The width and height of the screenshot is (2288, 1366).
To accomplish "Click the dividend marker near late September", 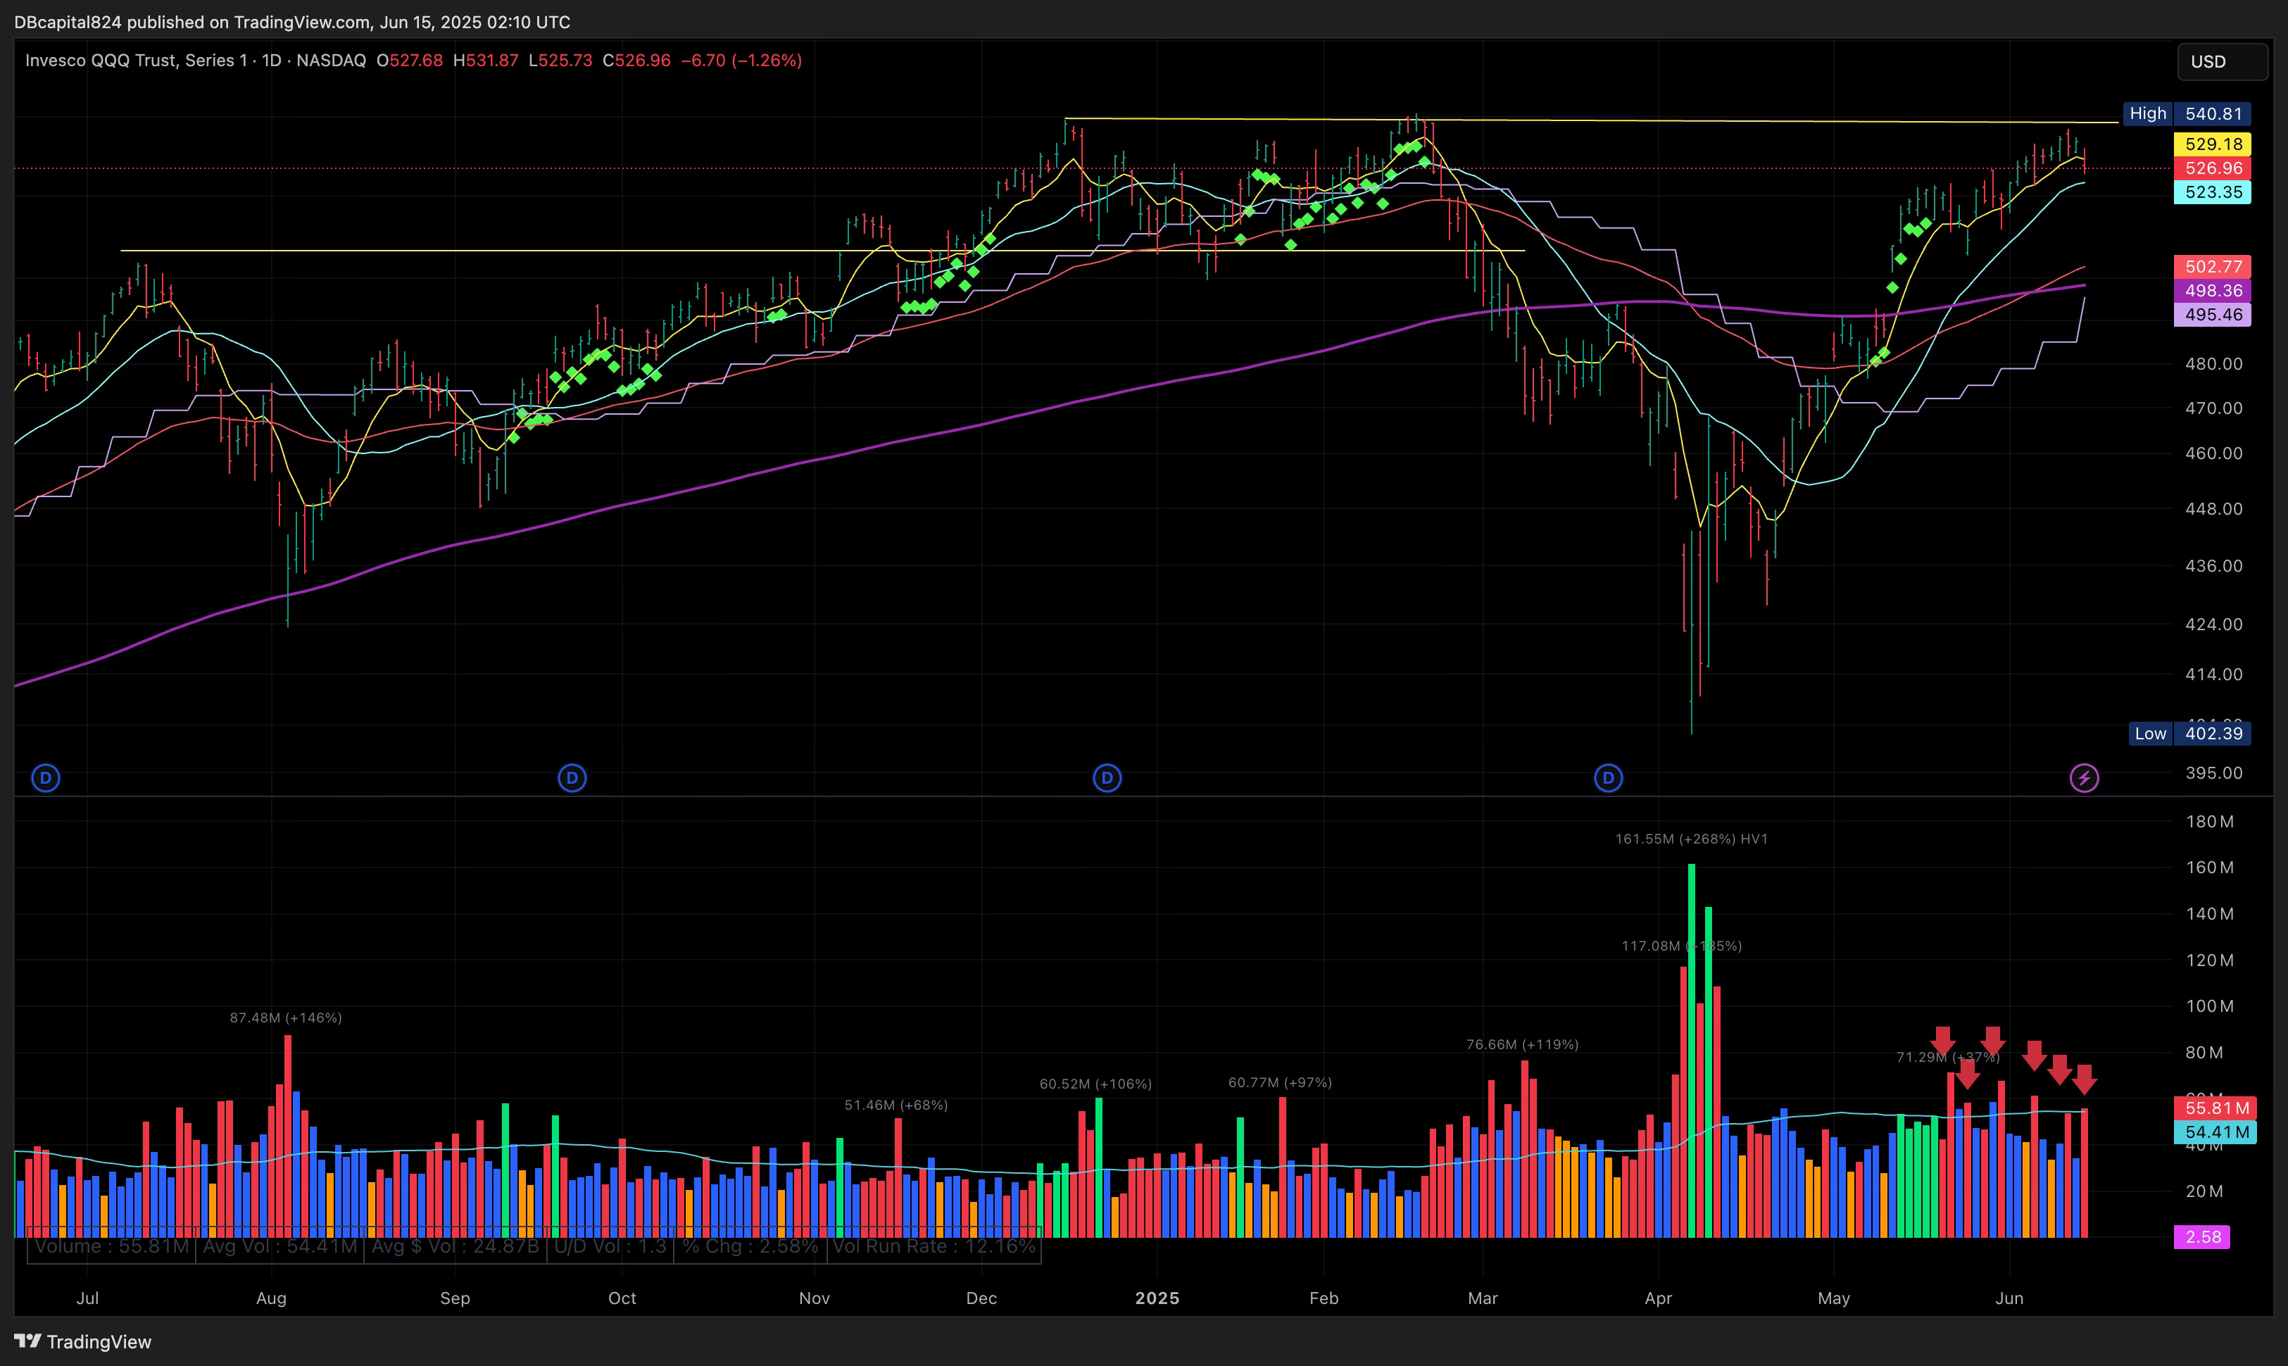I will (572, 778).
